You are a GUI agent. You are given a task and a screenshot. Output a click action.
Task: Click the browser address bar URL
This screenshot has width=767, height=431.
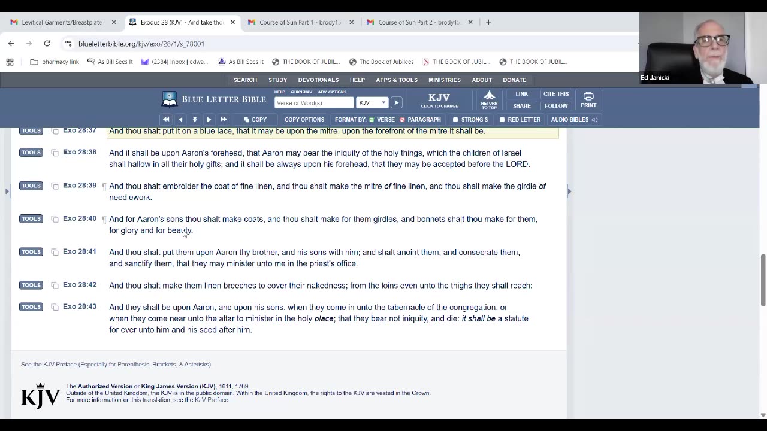[141, 44]
